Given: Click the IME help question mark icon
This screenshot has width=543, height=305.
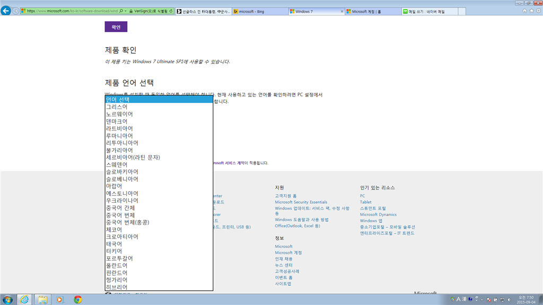Looking at the screenshot, I should [x=470, y=299].
